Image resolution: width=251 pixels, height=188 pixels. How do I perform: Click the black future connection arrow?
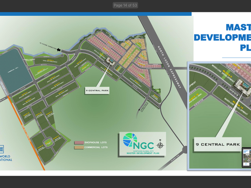tap(59, 50)
